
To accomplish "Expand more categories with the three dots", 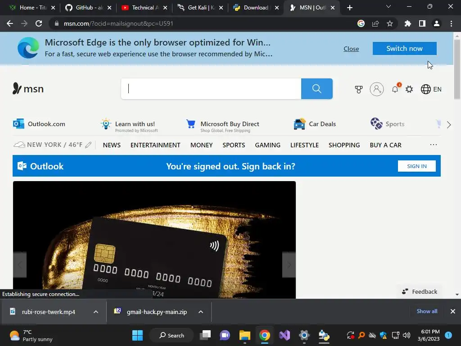I will [434, 145].
